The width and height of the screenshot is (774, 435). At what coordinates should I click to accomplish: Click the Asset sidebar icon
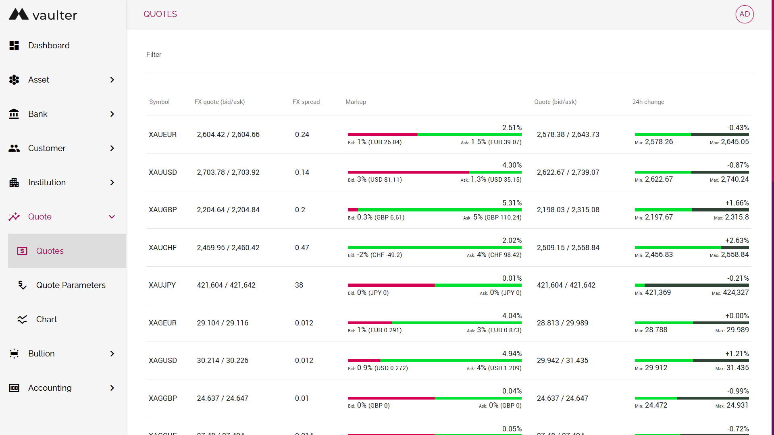coord(14,80)
